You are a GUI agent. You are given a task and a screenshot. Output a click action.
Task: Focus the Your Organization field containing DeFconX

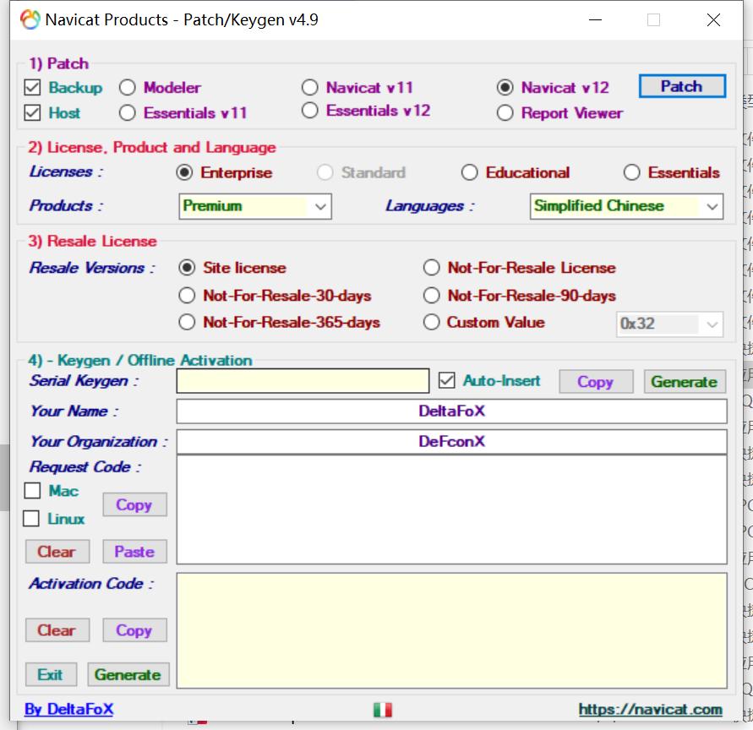click(x=451, y=442)
